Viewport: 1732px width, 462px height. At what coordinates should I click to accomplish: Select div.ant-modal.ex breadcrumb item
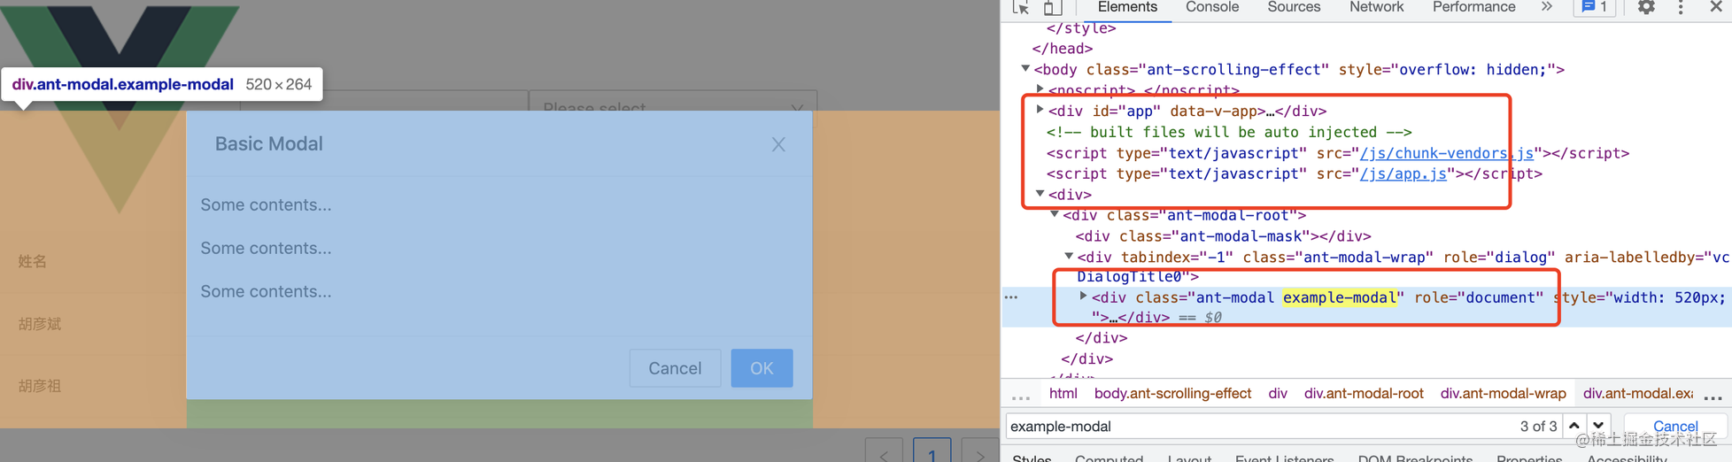coord(1637,393)
